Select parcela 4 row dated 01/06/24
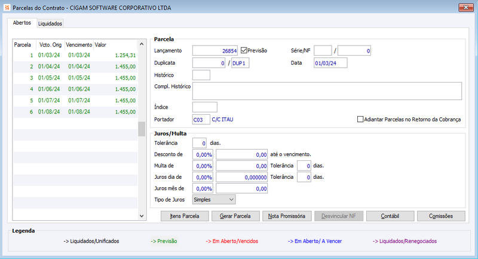This screenshot has width=478, height=259. 75,89
